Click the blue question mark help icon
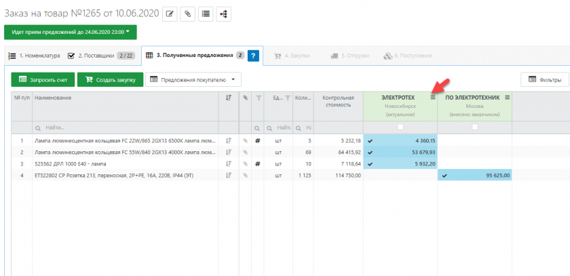 tap(254, 56)
